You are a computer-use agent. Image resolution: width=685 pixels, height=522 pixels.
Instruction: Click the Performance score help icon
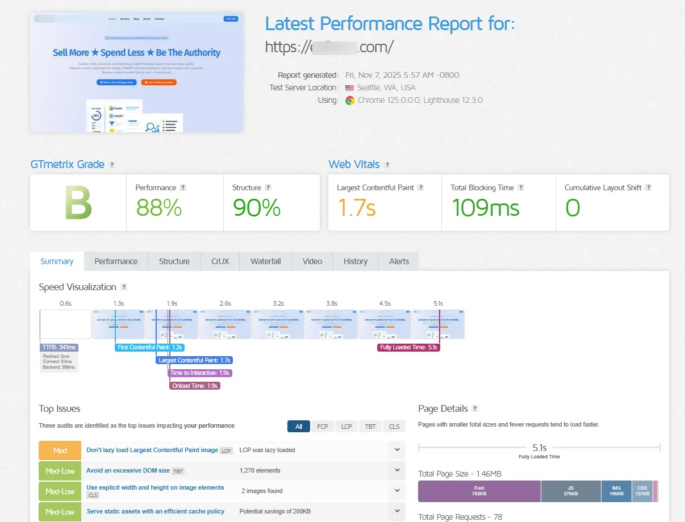click(x=183, y=187)
